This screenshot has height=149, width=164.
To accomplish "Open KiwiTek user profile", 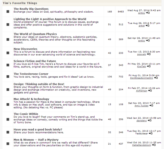I will [142, 66].
